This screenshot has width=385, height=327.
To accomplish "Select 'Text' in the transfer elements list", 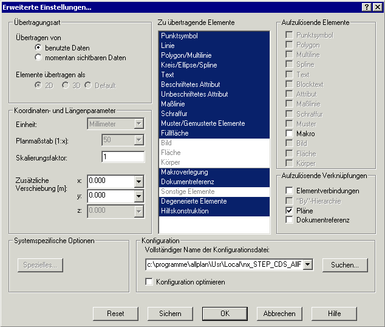I will click(x=214, y=75).
